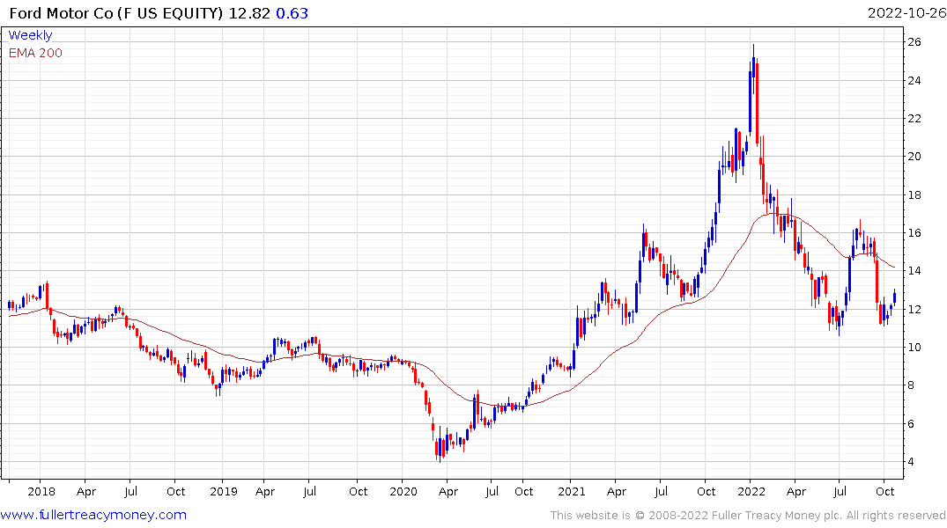Viewport: 947px width, 528px height.
Task: Click the blue change value 0.63
Action: click(292, 13)
